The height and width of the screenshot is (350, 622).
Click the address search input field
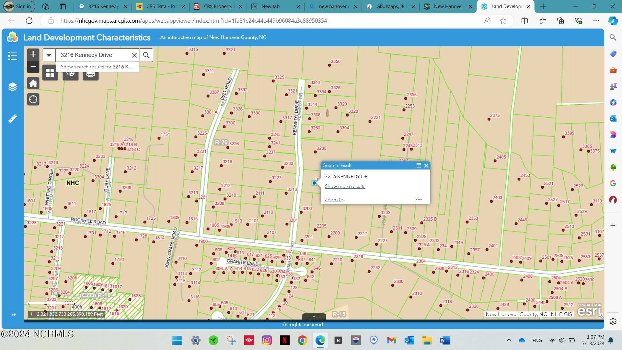pyautogui.click(x=93, y=55)
